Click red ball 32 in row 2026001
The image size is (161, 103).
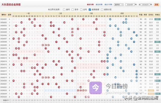click(x=97, y=19)
